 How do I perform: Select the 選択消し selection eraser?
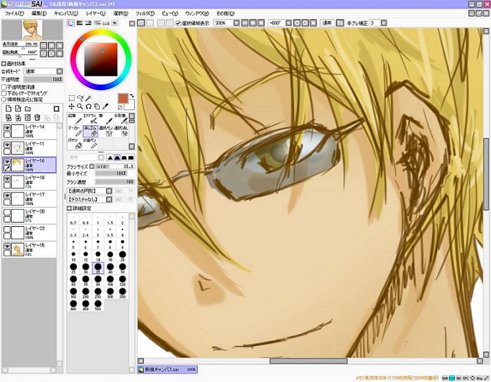[121, 131]
